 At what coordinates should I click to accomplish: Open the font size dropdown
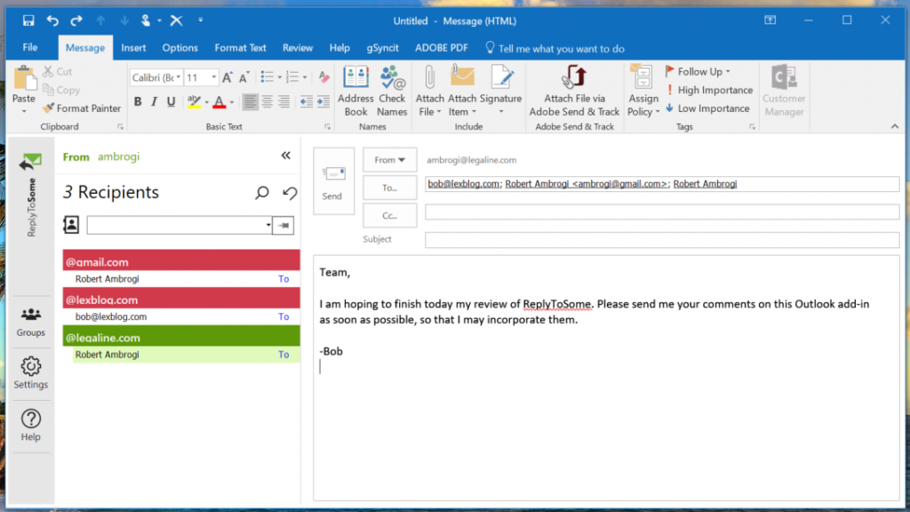[x=213, y=77]
